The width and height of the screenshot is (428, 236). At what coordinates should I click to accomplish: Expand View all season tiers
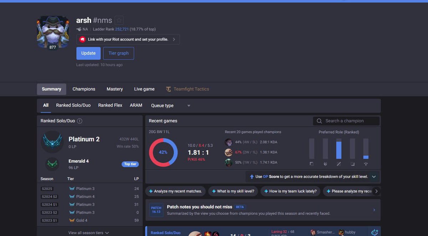tap(88, 233)
